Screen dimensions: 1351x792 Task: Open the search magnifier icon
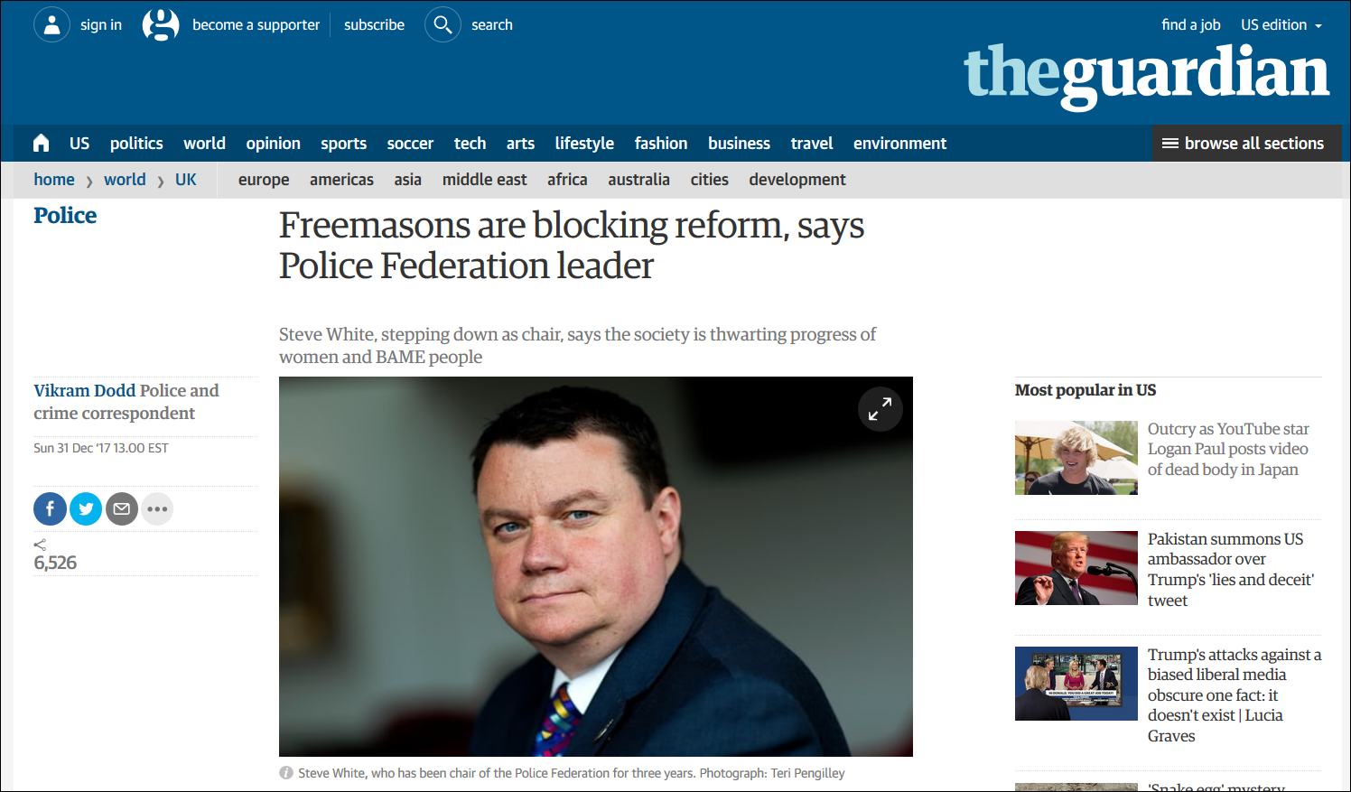pos(443,24)
